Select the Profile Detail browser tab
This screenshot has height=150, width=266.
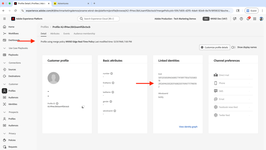pyautogui.click(x=32, y=4)
